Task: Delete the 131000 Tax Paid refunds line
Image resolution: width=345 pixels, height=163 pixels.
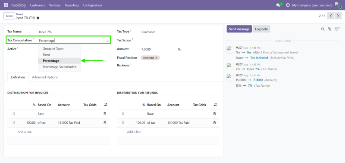Action: tap(214, 123)
